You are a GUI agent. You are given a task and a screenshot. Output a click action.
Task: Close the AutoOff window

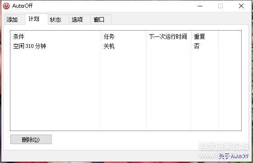[241, 6]
